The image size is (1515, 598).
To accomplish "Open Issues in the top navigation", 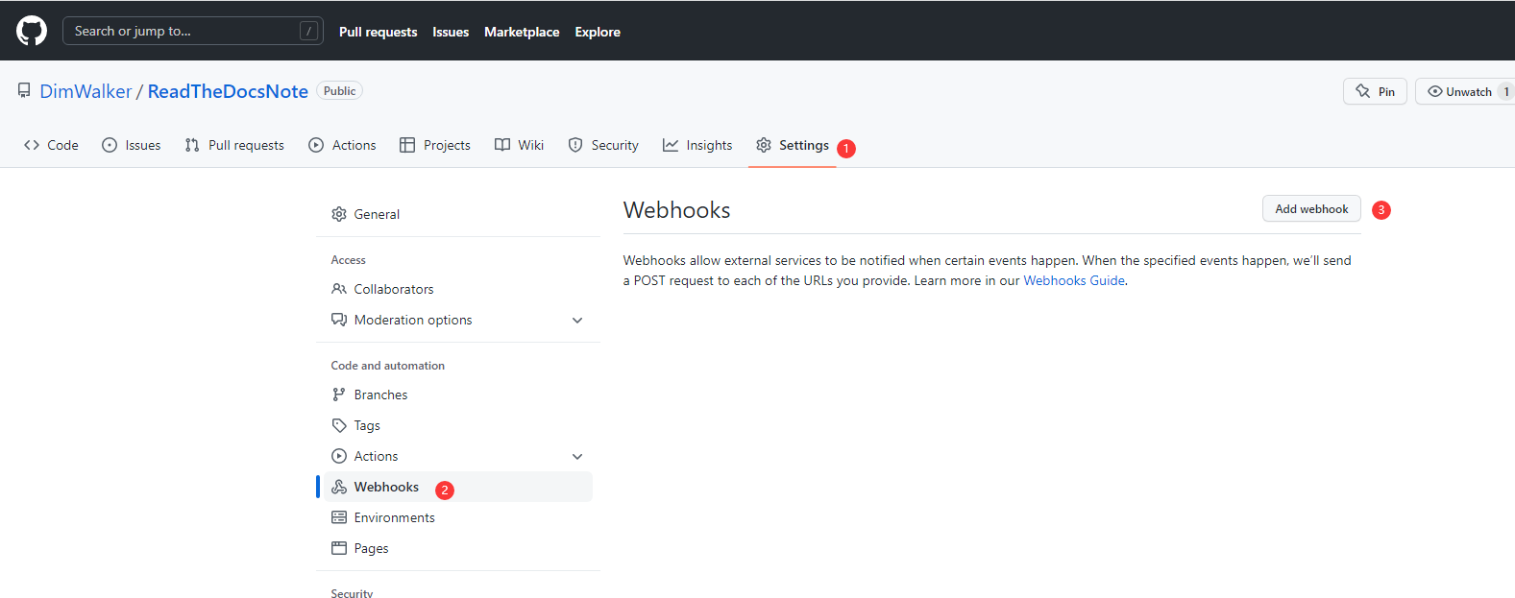I will (451, 32).
